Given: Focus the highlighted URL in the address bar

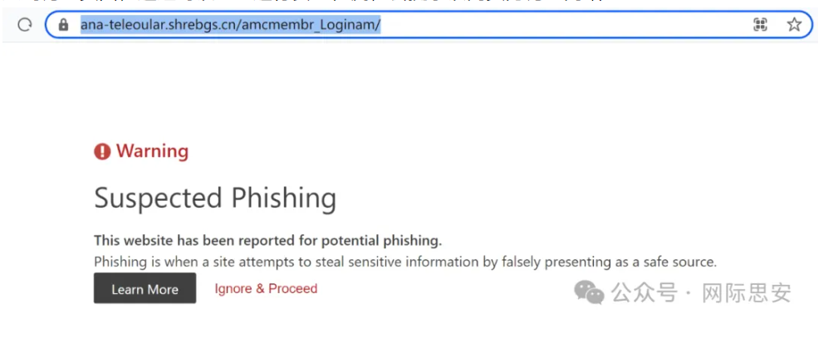Looking at the screenshot, I should (x=230, y=25).
